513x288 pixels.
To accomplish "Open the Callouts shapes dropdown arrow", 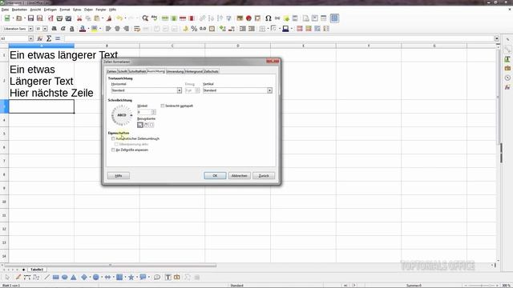I will point(149,278).
